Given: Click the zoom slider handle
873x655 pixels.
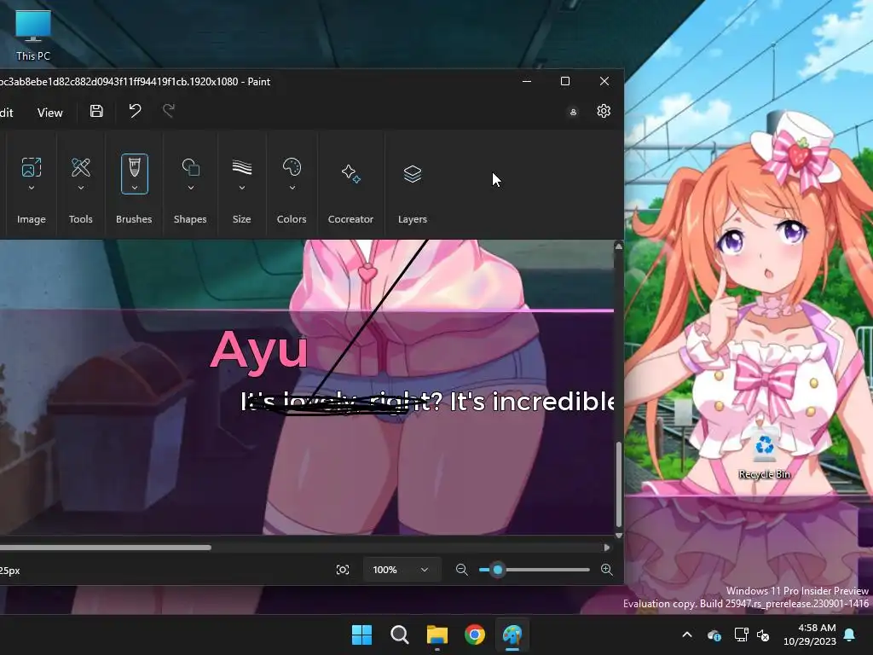Looking at the screenshot, I should [x=498, y=570].
